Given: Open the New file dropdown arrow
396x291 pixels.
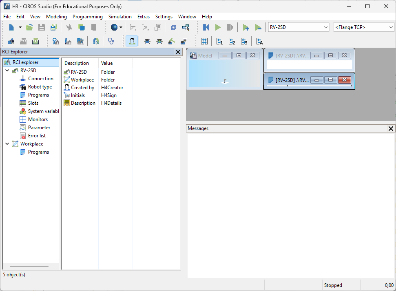Looking at the screenshot, I should [x=20, y=27].
